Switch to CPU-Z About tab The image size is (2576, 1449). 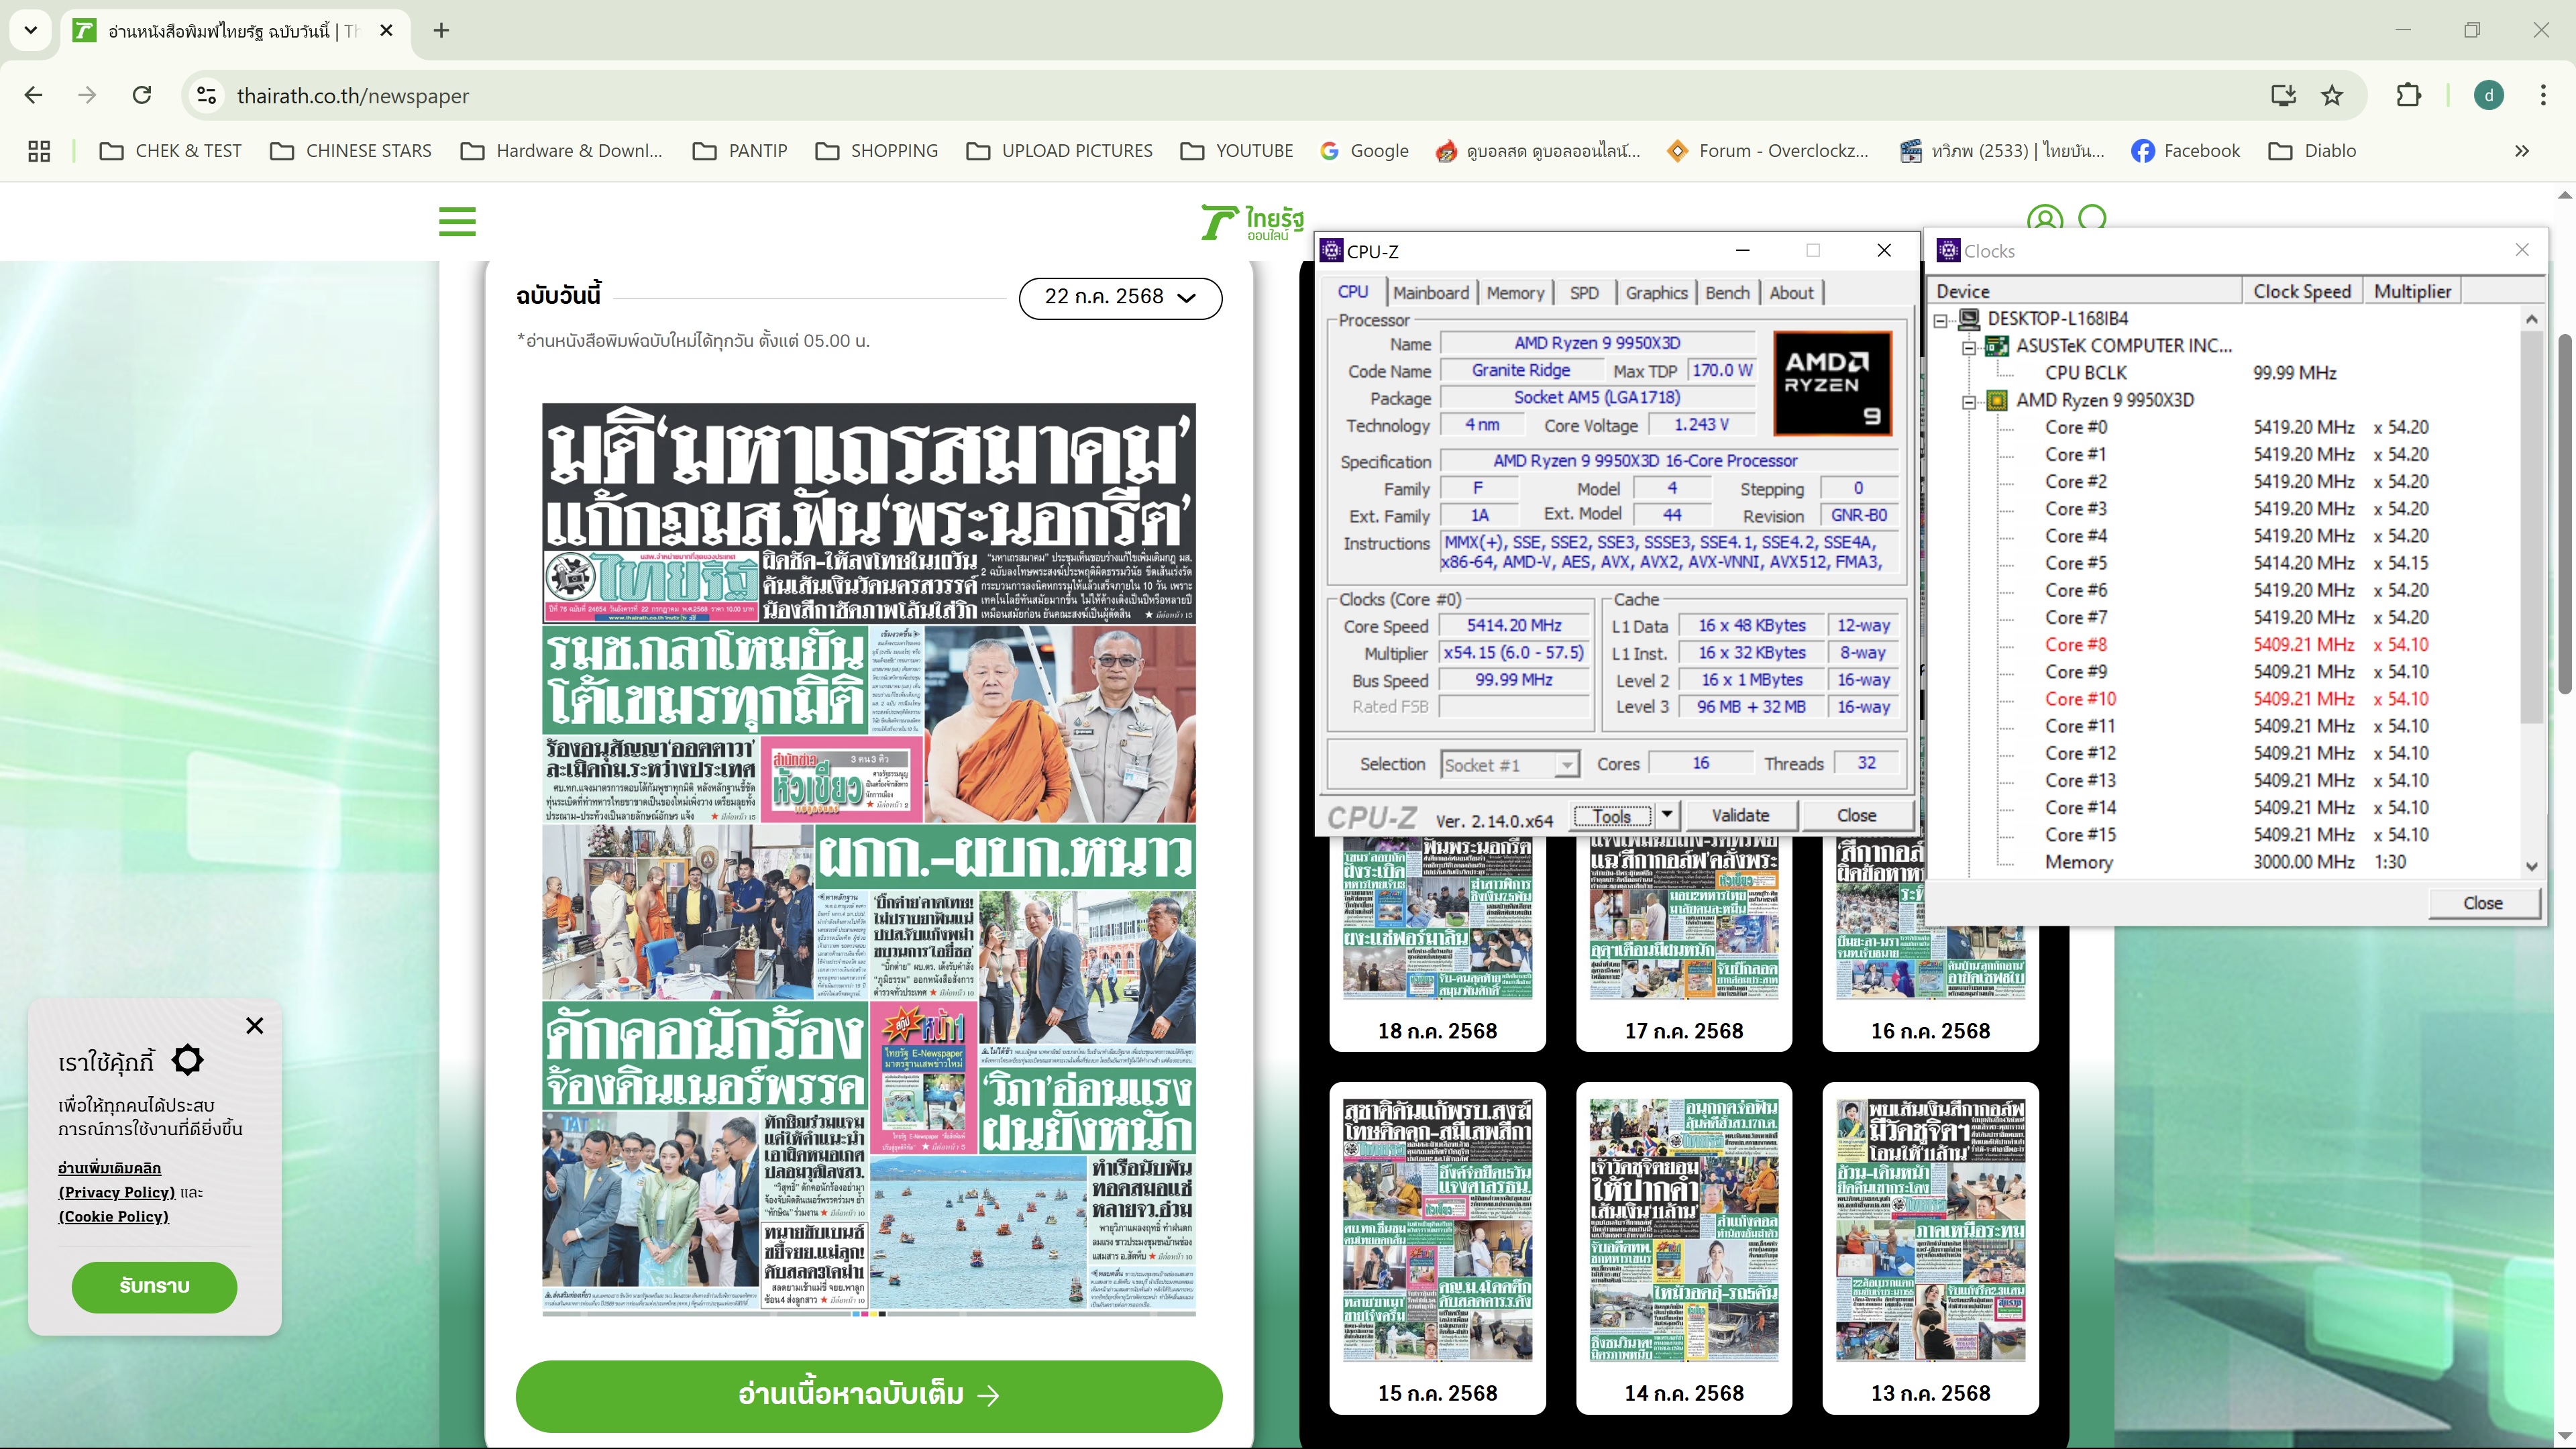click(x=1791, y=293)
